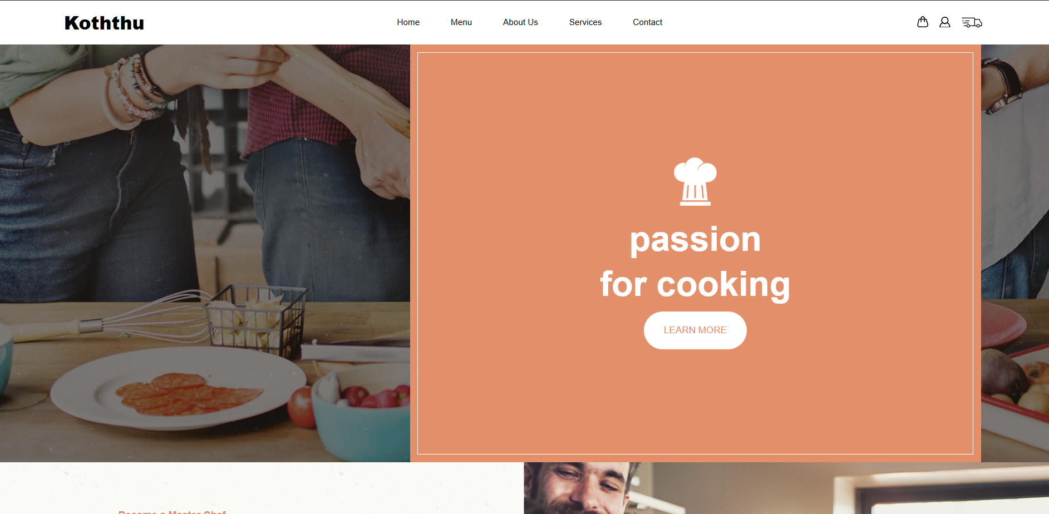Click the "passion" headline text
Image resolution: width=1049 pixels, height=514 pixels.
(x=695, y=240)
